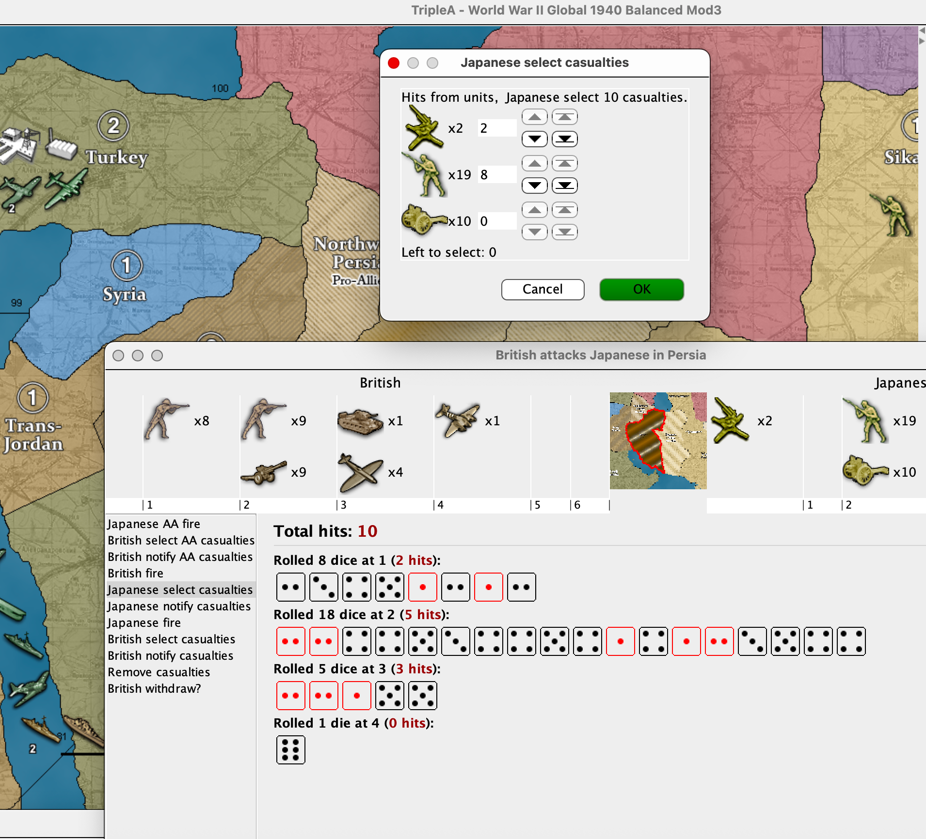
Task: Click the Persia territory map thumbnail
Action: 657,440
